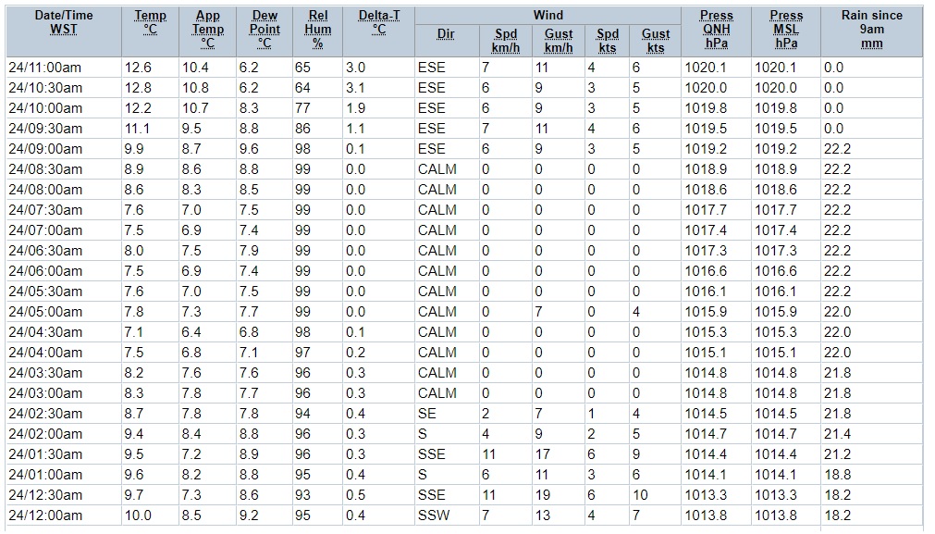Click the Press QNH hPa header

(716, 29)
